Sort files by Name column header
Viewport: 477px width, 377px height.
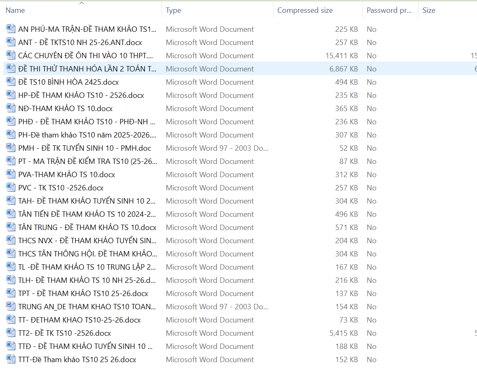[x=15, y=10]
